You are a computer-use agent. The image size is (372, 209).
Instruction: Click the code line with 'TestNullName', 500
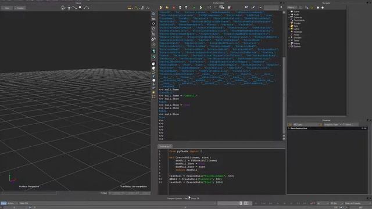click(202, 176)
